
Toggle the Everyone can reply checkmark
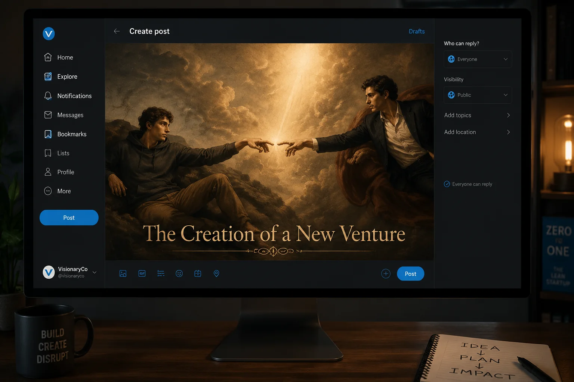point(447,184)
